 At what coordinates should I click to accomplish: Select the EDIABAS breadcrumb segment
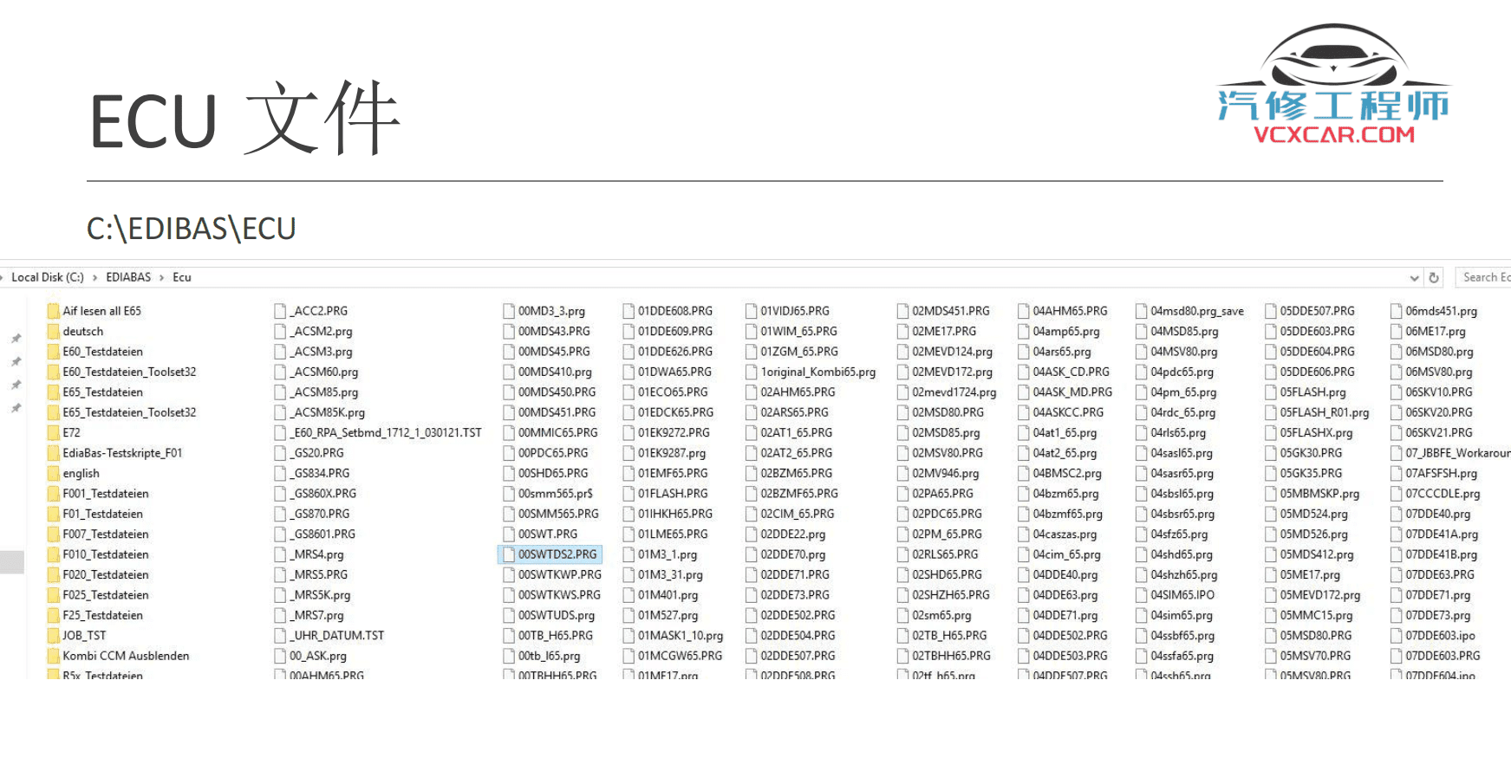coord(128,277)
